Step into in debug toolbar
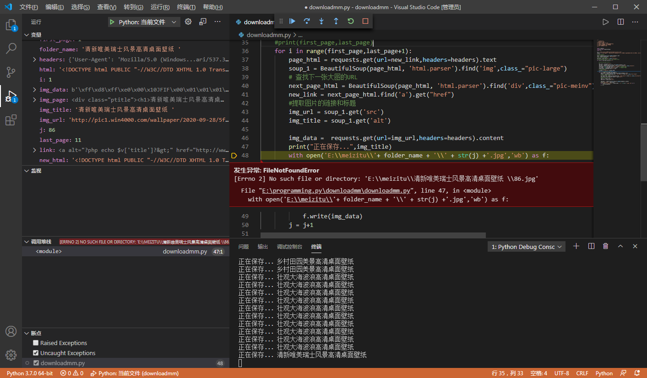647x378 pixels. coord(321,21)
